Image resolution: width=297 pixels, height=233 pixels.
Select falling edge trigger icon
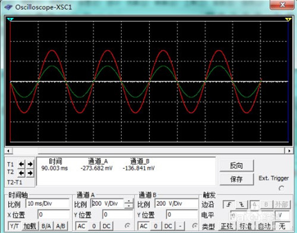242,204
